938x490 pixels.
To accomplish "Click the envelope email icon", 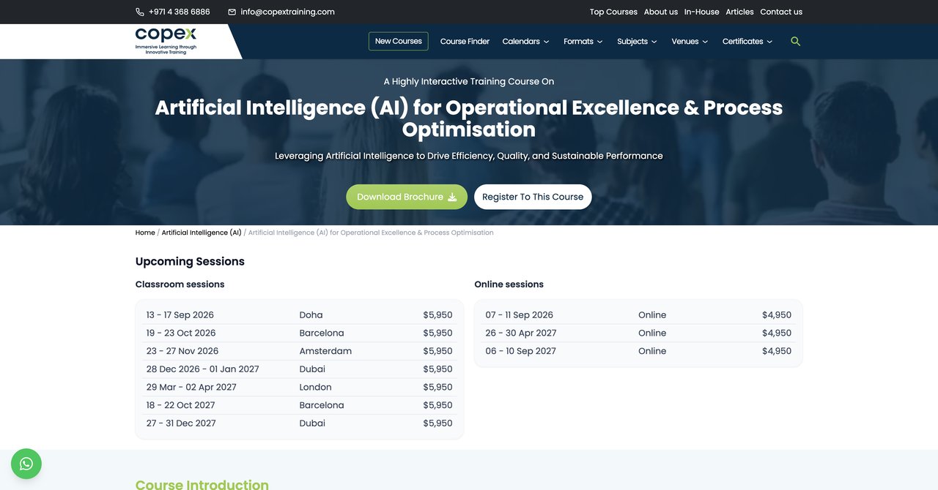I will pos(232,12).
